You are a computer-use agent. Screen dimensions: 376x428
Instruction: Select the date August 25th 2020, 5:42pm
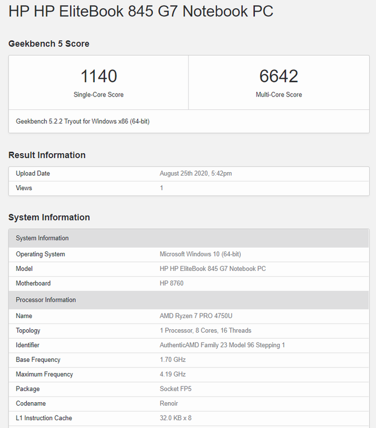[196, 173]
